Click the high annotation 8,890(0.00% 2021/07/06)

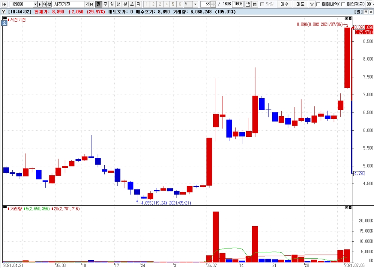[320, 24]
